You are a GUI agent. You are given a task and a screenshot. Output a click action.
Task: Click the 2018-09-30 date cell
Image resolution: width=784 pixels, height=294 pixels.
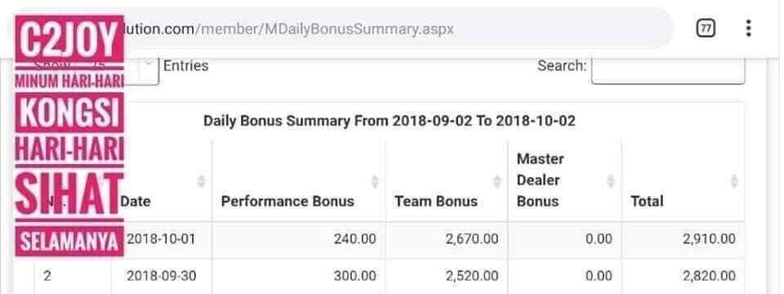click(x=161, y=275)
